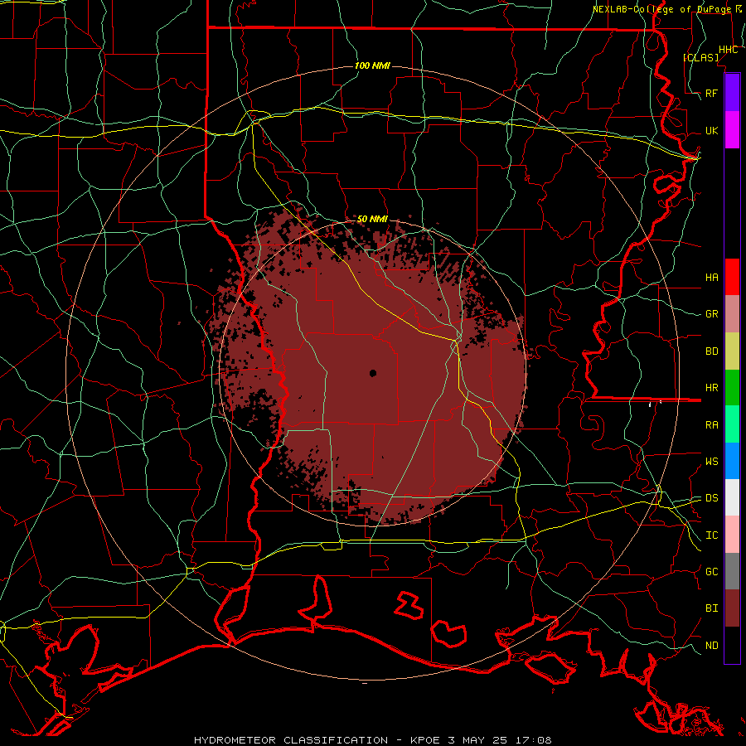Click the HHC product label
This screenshot has width=746, height=746.
(728, 50)
